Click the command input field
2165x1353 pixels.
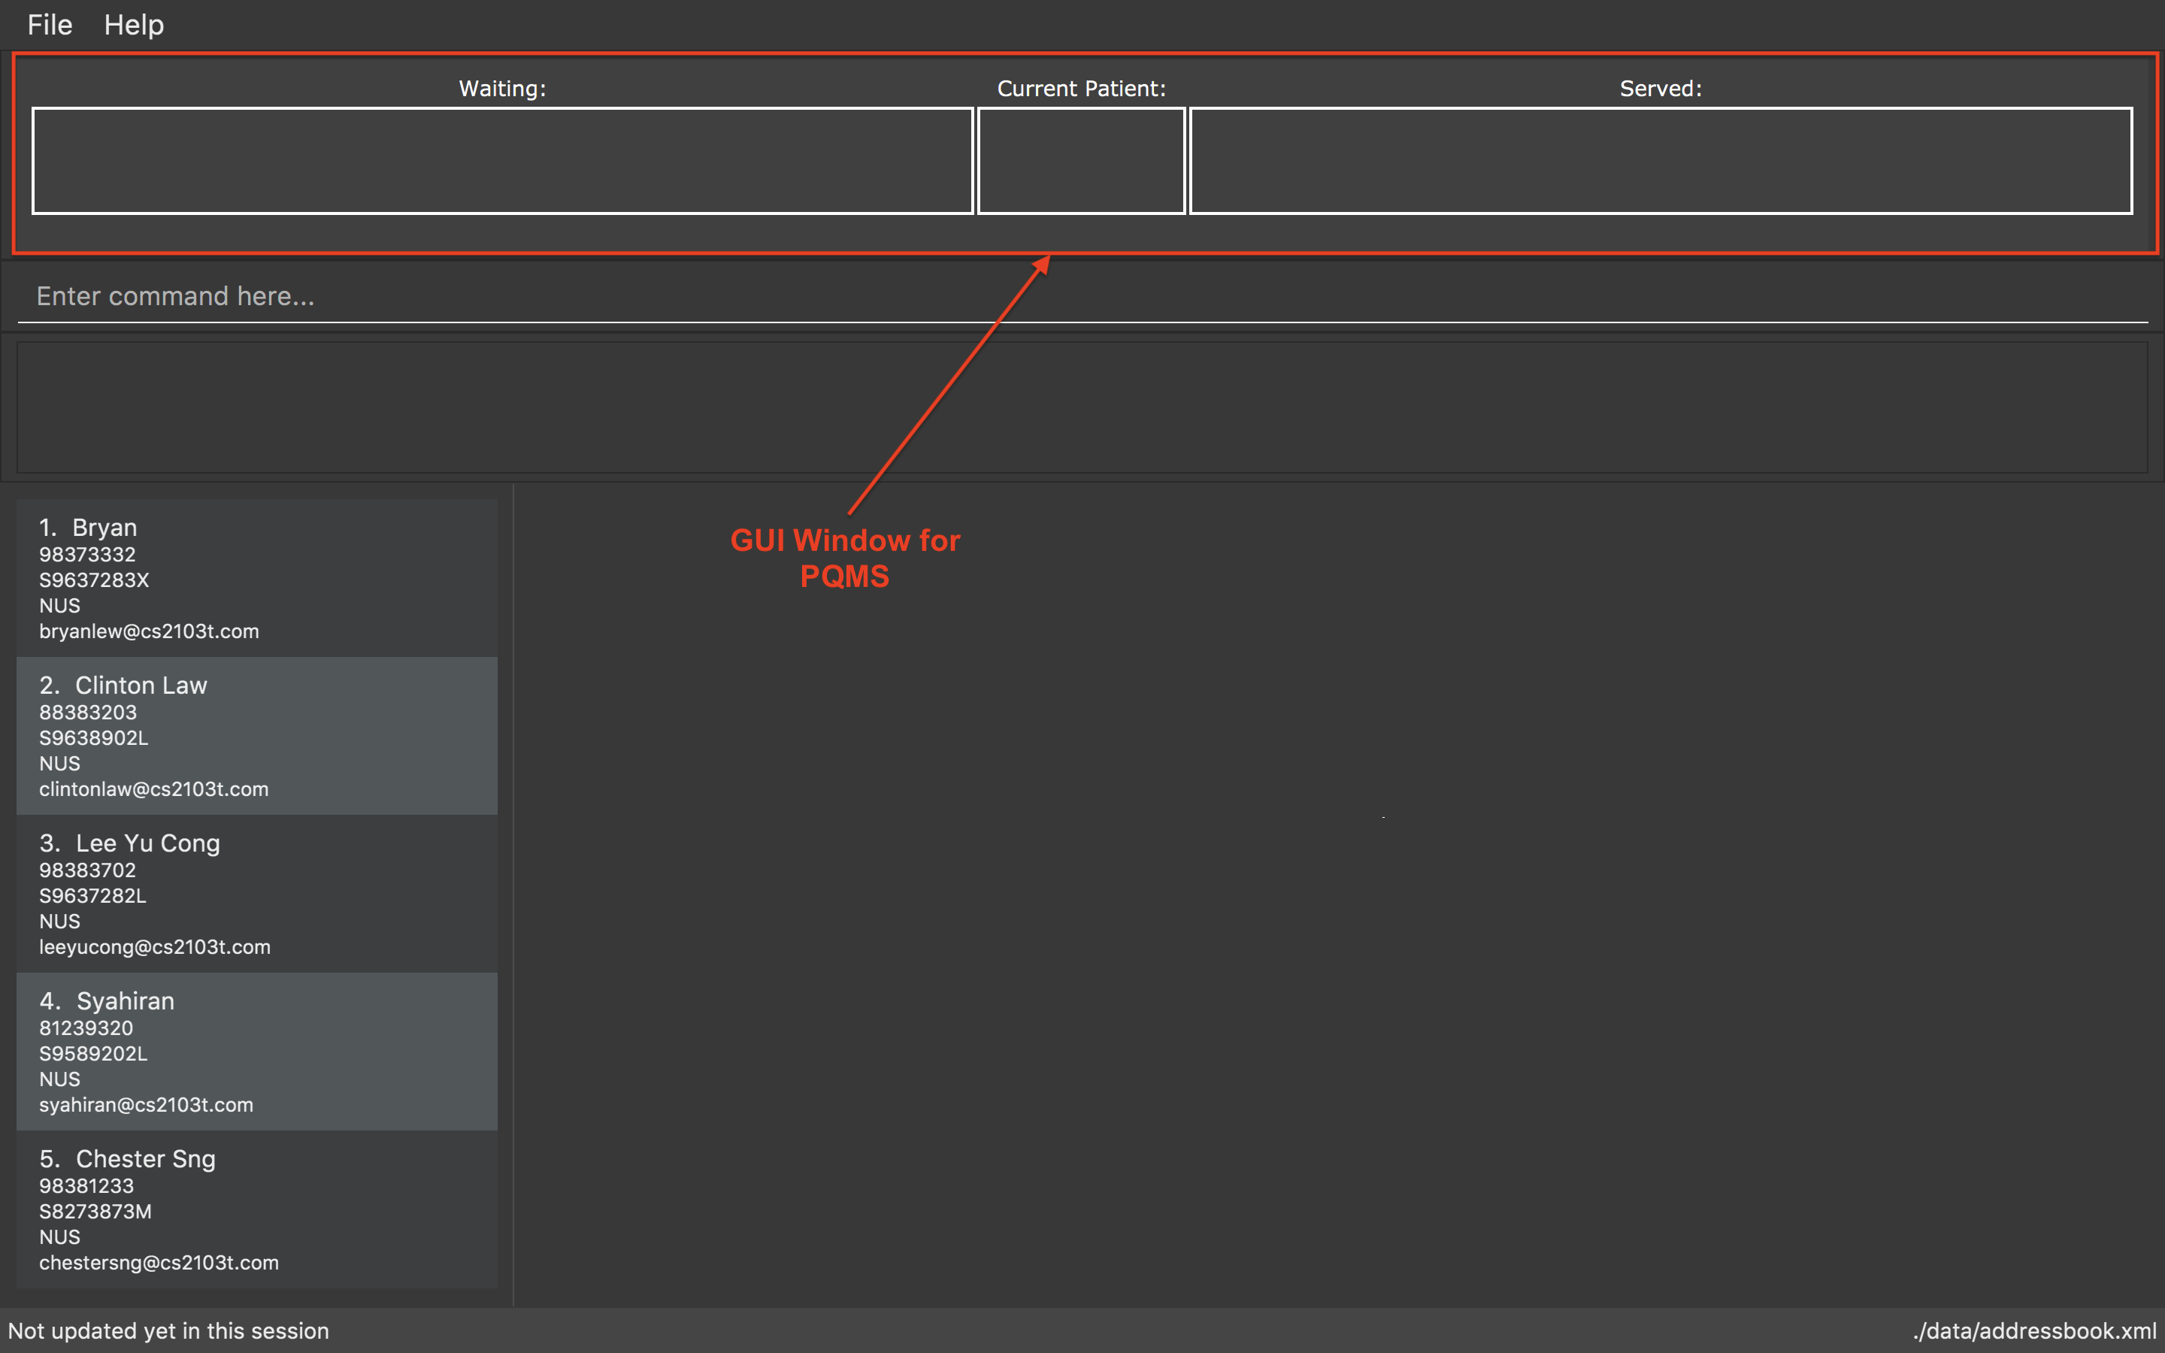(1082, 296)
